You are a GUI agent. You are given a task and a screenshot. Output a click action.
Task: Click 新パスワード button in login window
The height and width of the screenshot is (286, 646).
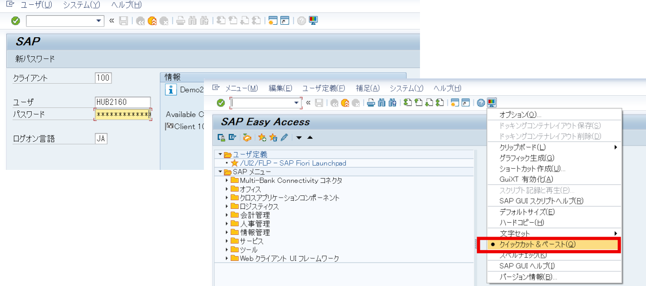point(35,59)
